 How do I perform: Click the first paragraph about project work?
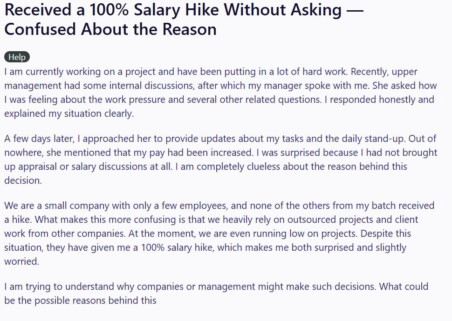point(219,93)
